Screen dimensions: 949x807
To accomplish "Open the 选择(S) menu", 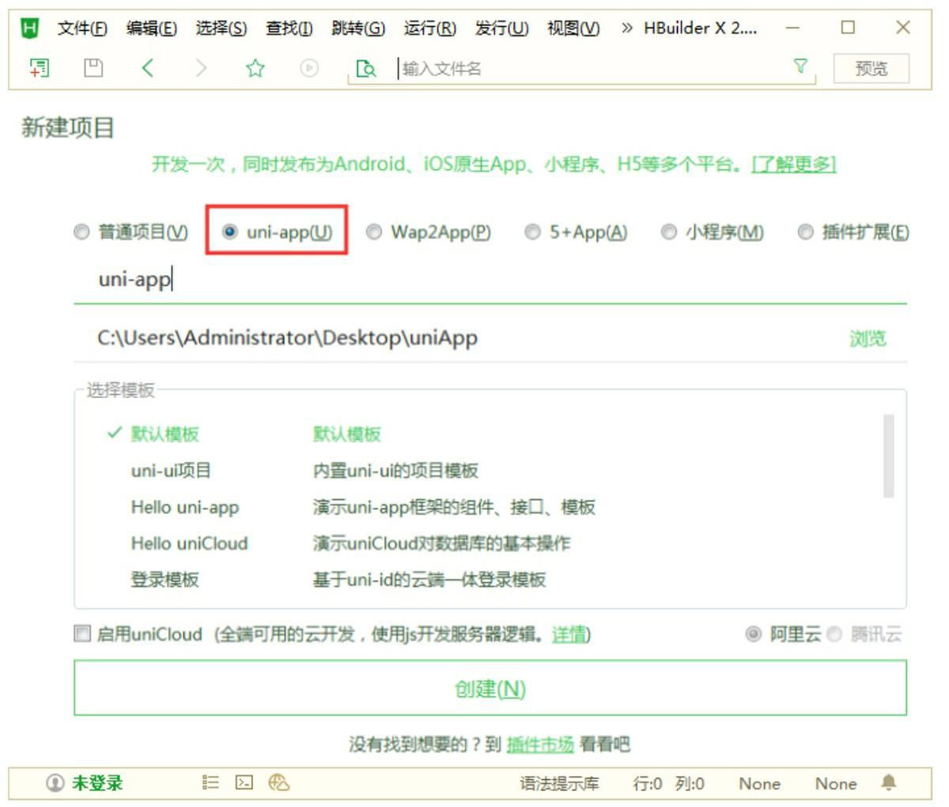I will [221, 28].
